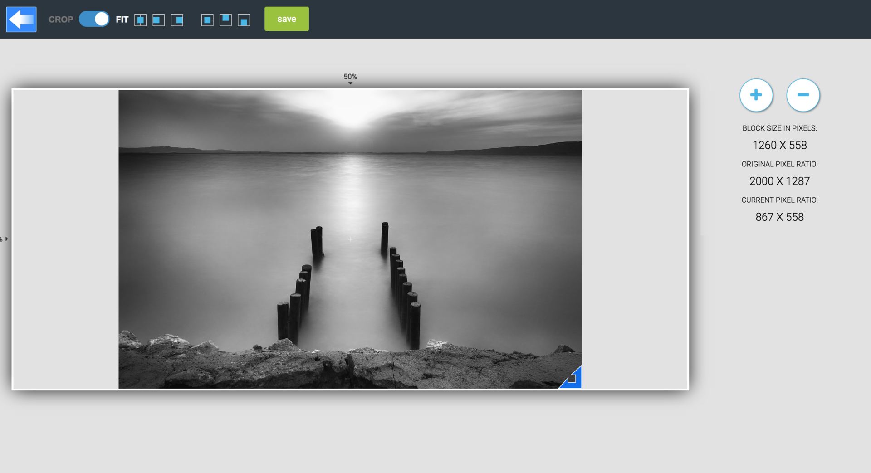Click the BLOCK SIZE IN PIXELS label
The image size is (871, 473).
[x=780, y=128]
